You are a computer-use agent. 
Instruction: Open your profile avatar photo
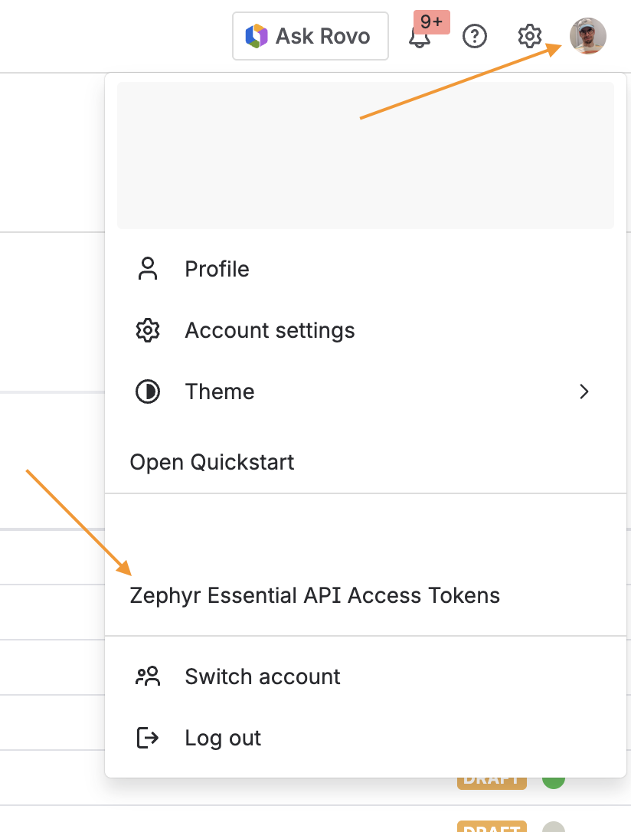(x=588, y=36)
